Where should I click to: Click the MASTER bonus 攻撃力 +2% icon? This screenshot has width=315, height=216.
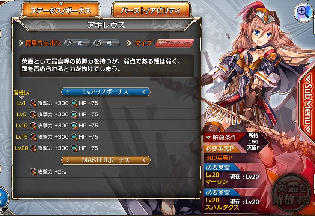(x=33, y=172)
